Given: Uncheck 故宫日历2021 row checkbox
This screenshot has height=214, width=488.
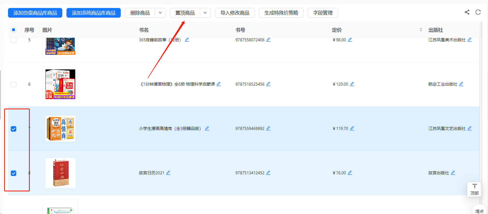Looking at the screenshot, I should click(x=14, y=173).
